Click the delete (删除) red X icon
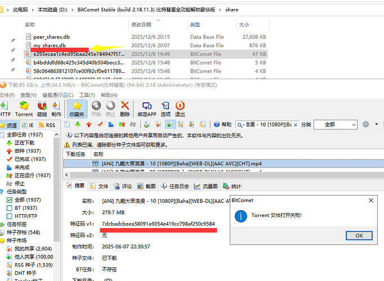This screenshot has height=281, width=384. tap(125, 109)
